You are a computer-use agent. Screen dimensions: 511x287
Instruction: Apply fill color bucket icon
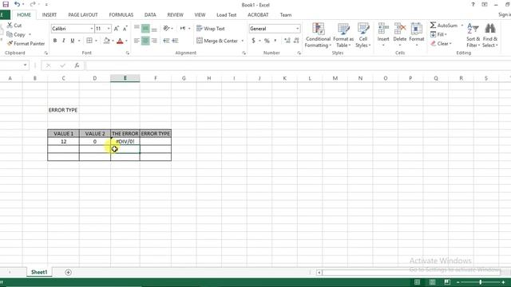click(x=106, y=41)
